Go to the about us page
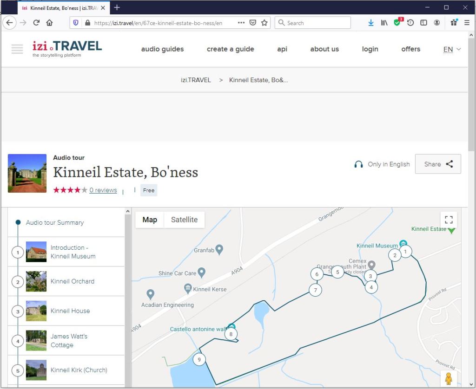The height and width of the screenshot is (389, 476). 324,49
